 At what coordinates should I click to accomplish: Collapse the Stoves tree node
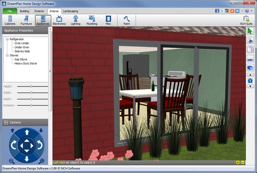[x=7, y=56]
